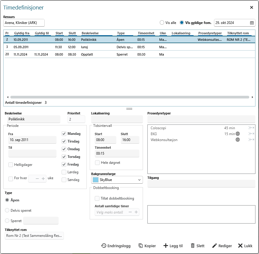Enable Tillat dobbeltbooking checkbox
This screenshot has width=259, height=254.
coord(97,198)
